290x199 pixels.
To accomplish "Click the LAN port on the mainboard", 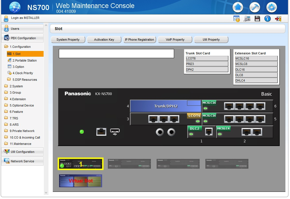I will tap(101, 132).
